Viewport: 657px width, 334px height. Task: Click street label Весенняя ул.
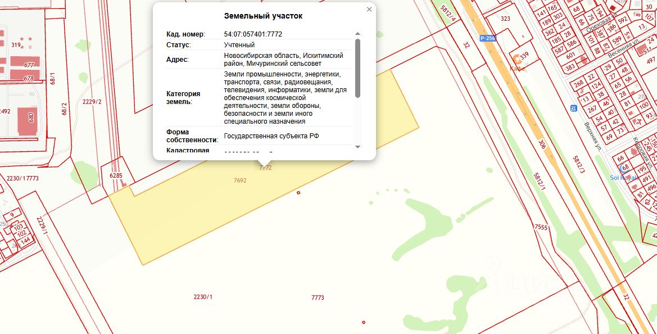pos(624,49)
